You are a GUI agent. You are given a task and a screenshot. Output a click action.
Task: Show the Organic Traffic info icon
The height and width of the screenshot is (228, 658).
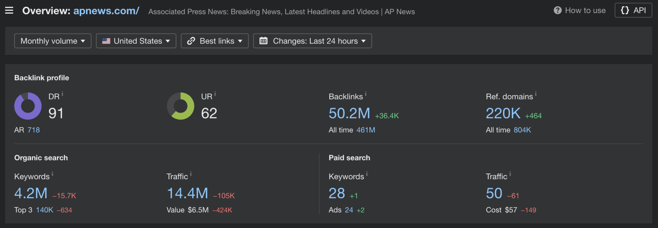pyautogui.click(x=191, y=174)
